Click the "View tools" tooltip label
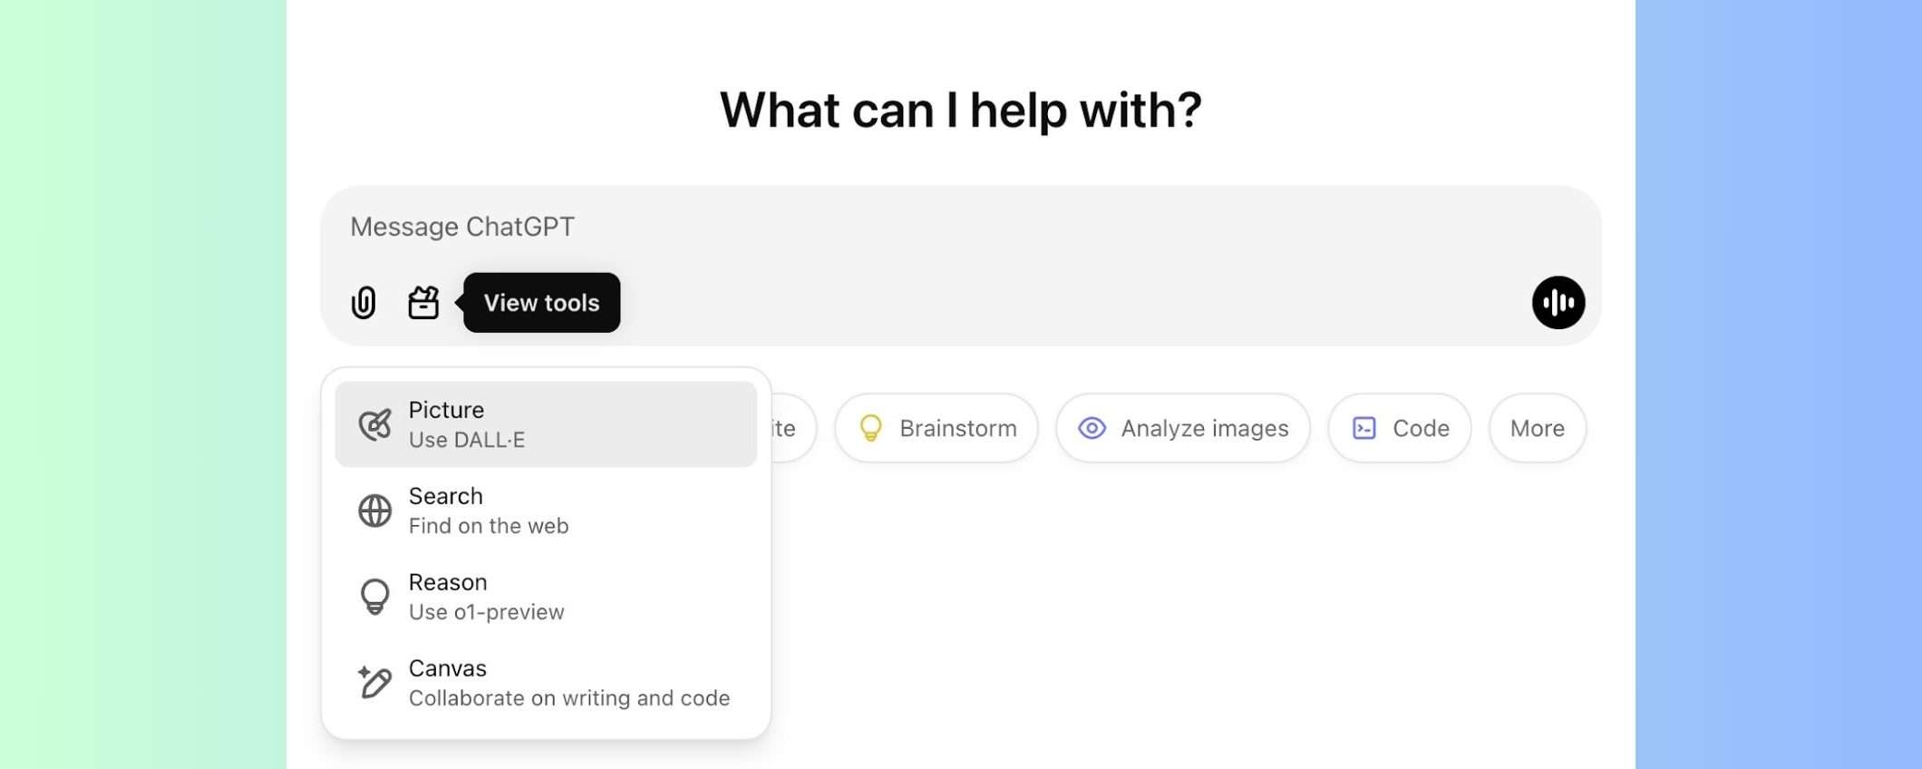 [541, 303]
